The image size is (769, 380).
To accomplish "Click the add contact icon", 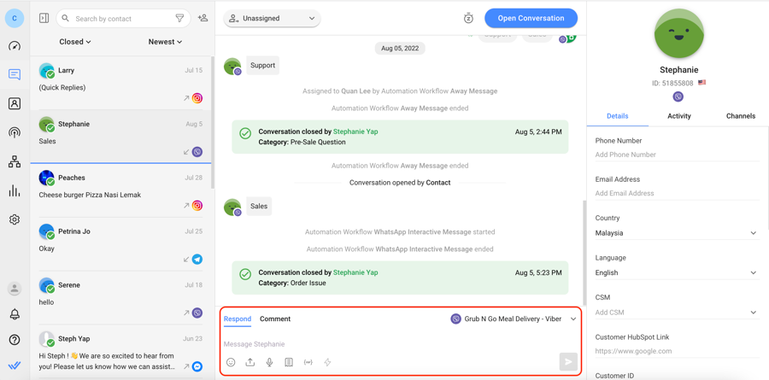I will (x=203, y=18).
